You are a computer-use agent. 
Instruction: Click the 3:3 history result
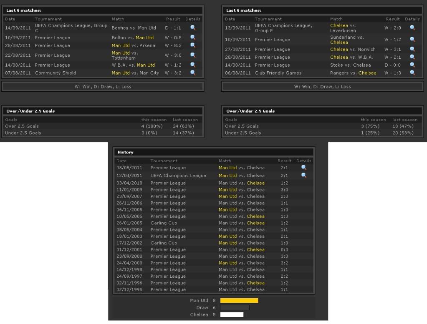point(284,256)
